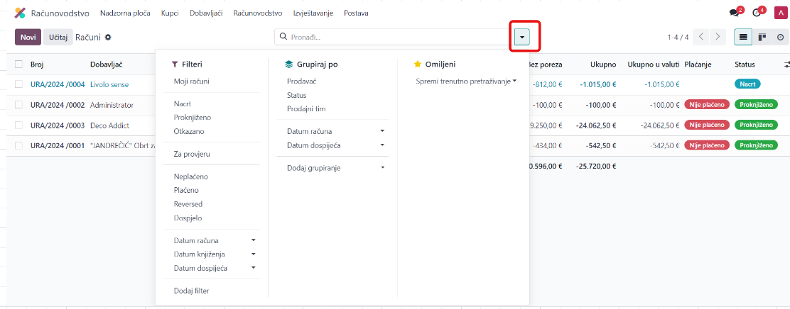Select the list view icon
Viewport: 790px width, 309px height.
pos(743,37)
